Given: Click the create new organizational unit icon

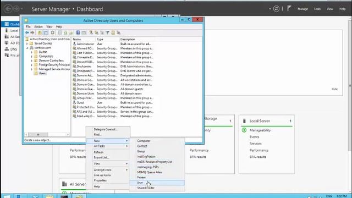Looking at the screenshot, I should click(x=102, y=33).
